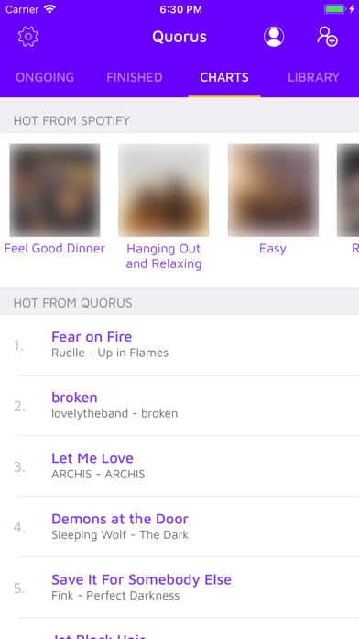359x639 pixels.
Task: Pick Save It For Somebody Else
Action: point(179,588)
